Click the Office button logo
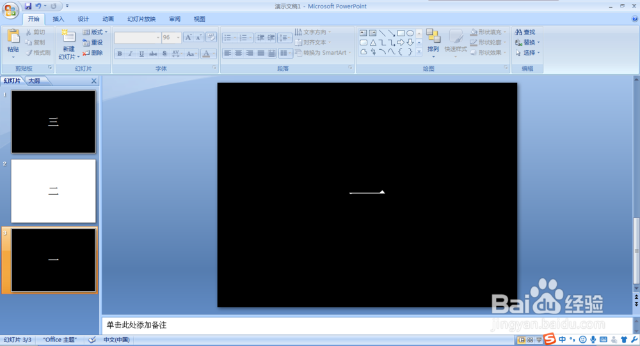This screenshot has width=640, height=346. click(x=11, y=10)
